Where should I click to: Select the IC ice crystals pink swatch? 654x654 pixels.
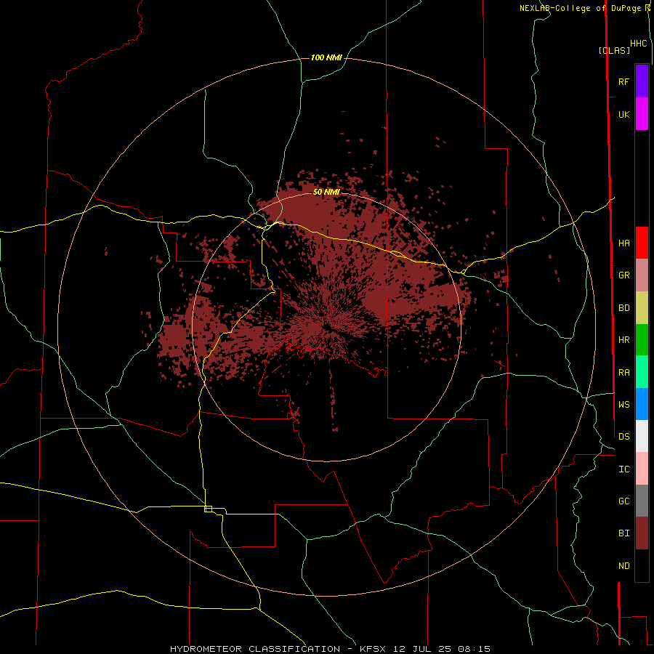642,469
